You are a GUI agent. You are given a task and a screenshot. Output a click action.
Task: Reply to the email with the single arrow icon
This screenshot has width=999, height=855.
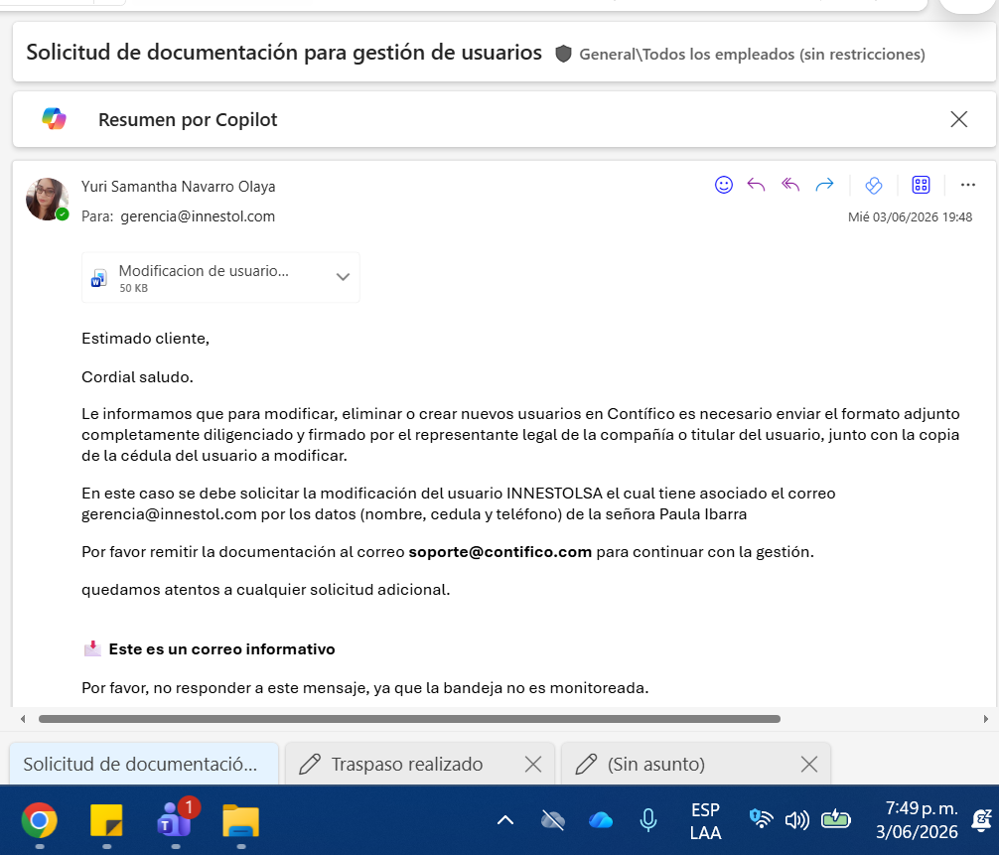coord(756,185)
